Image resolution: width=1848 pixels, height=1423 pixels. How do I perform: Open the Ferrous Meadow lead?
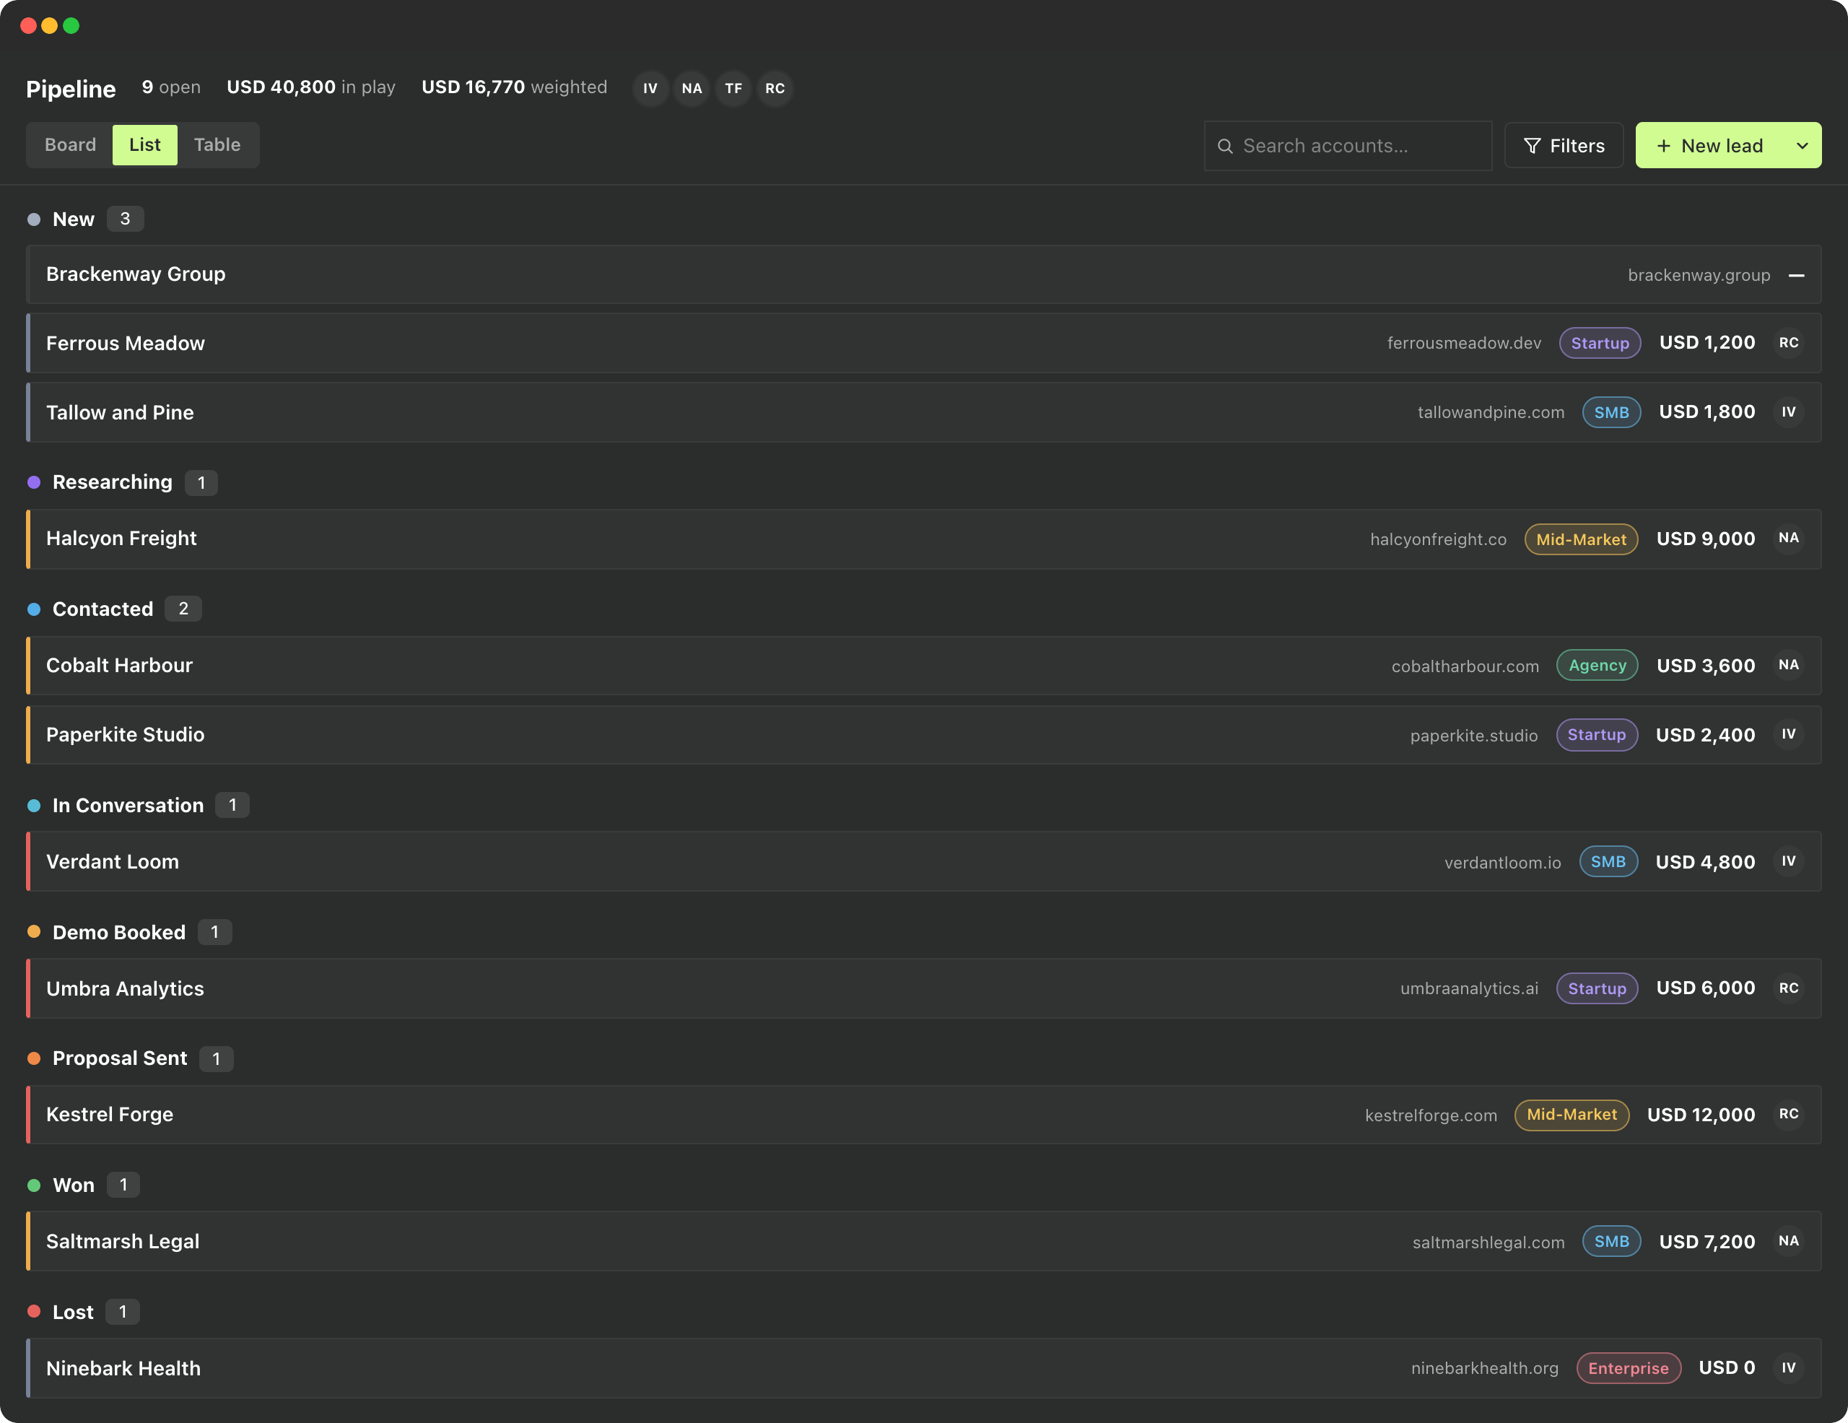[x=924, y=343]
